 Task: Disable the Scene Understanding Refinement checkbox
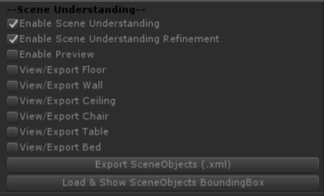tap(13, 39)
